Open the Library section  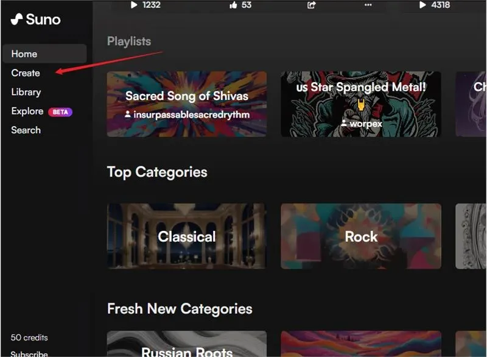pos(26,92)
